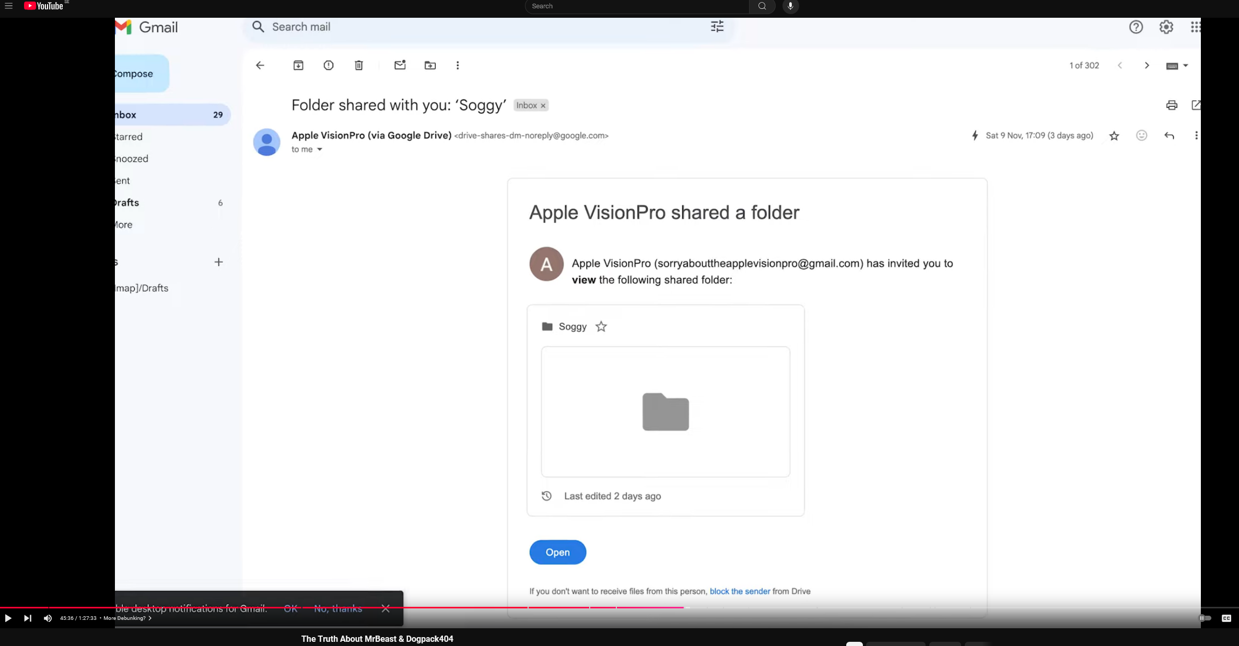This screenshot has height=646, width=1239.
Task: Open the YouTube guide hamburger menu
Action: [x=8, y=6]
